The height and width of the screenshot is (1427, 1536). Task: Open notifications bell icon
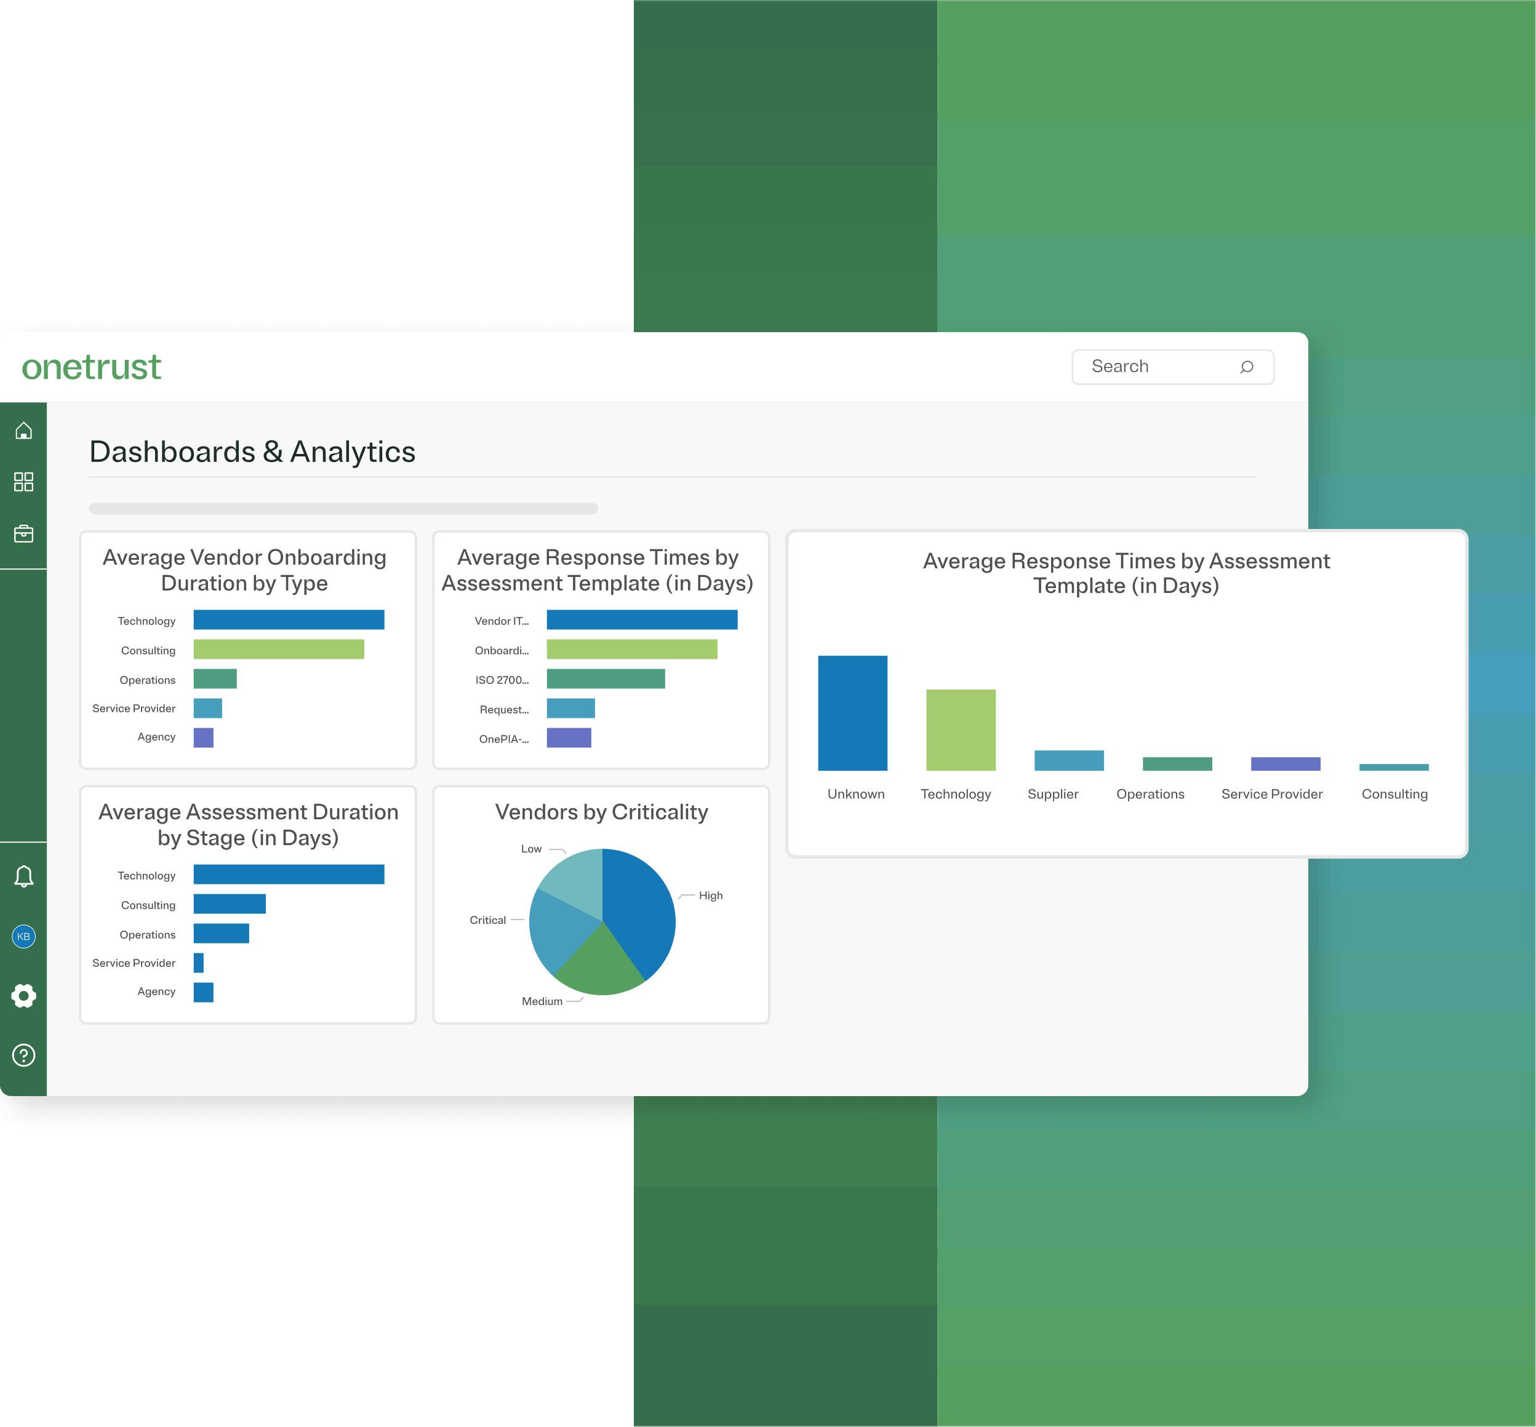23,876
